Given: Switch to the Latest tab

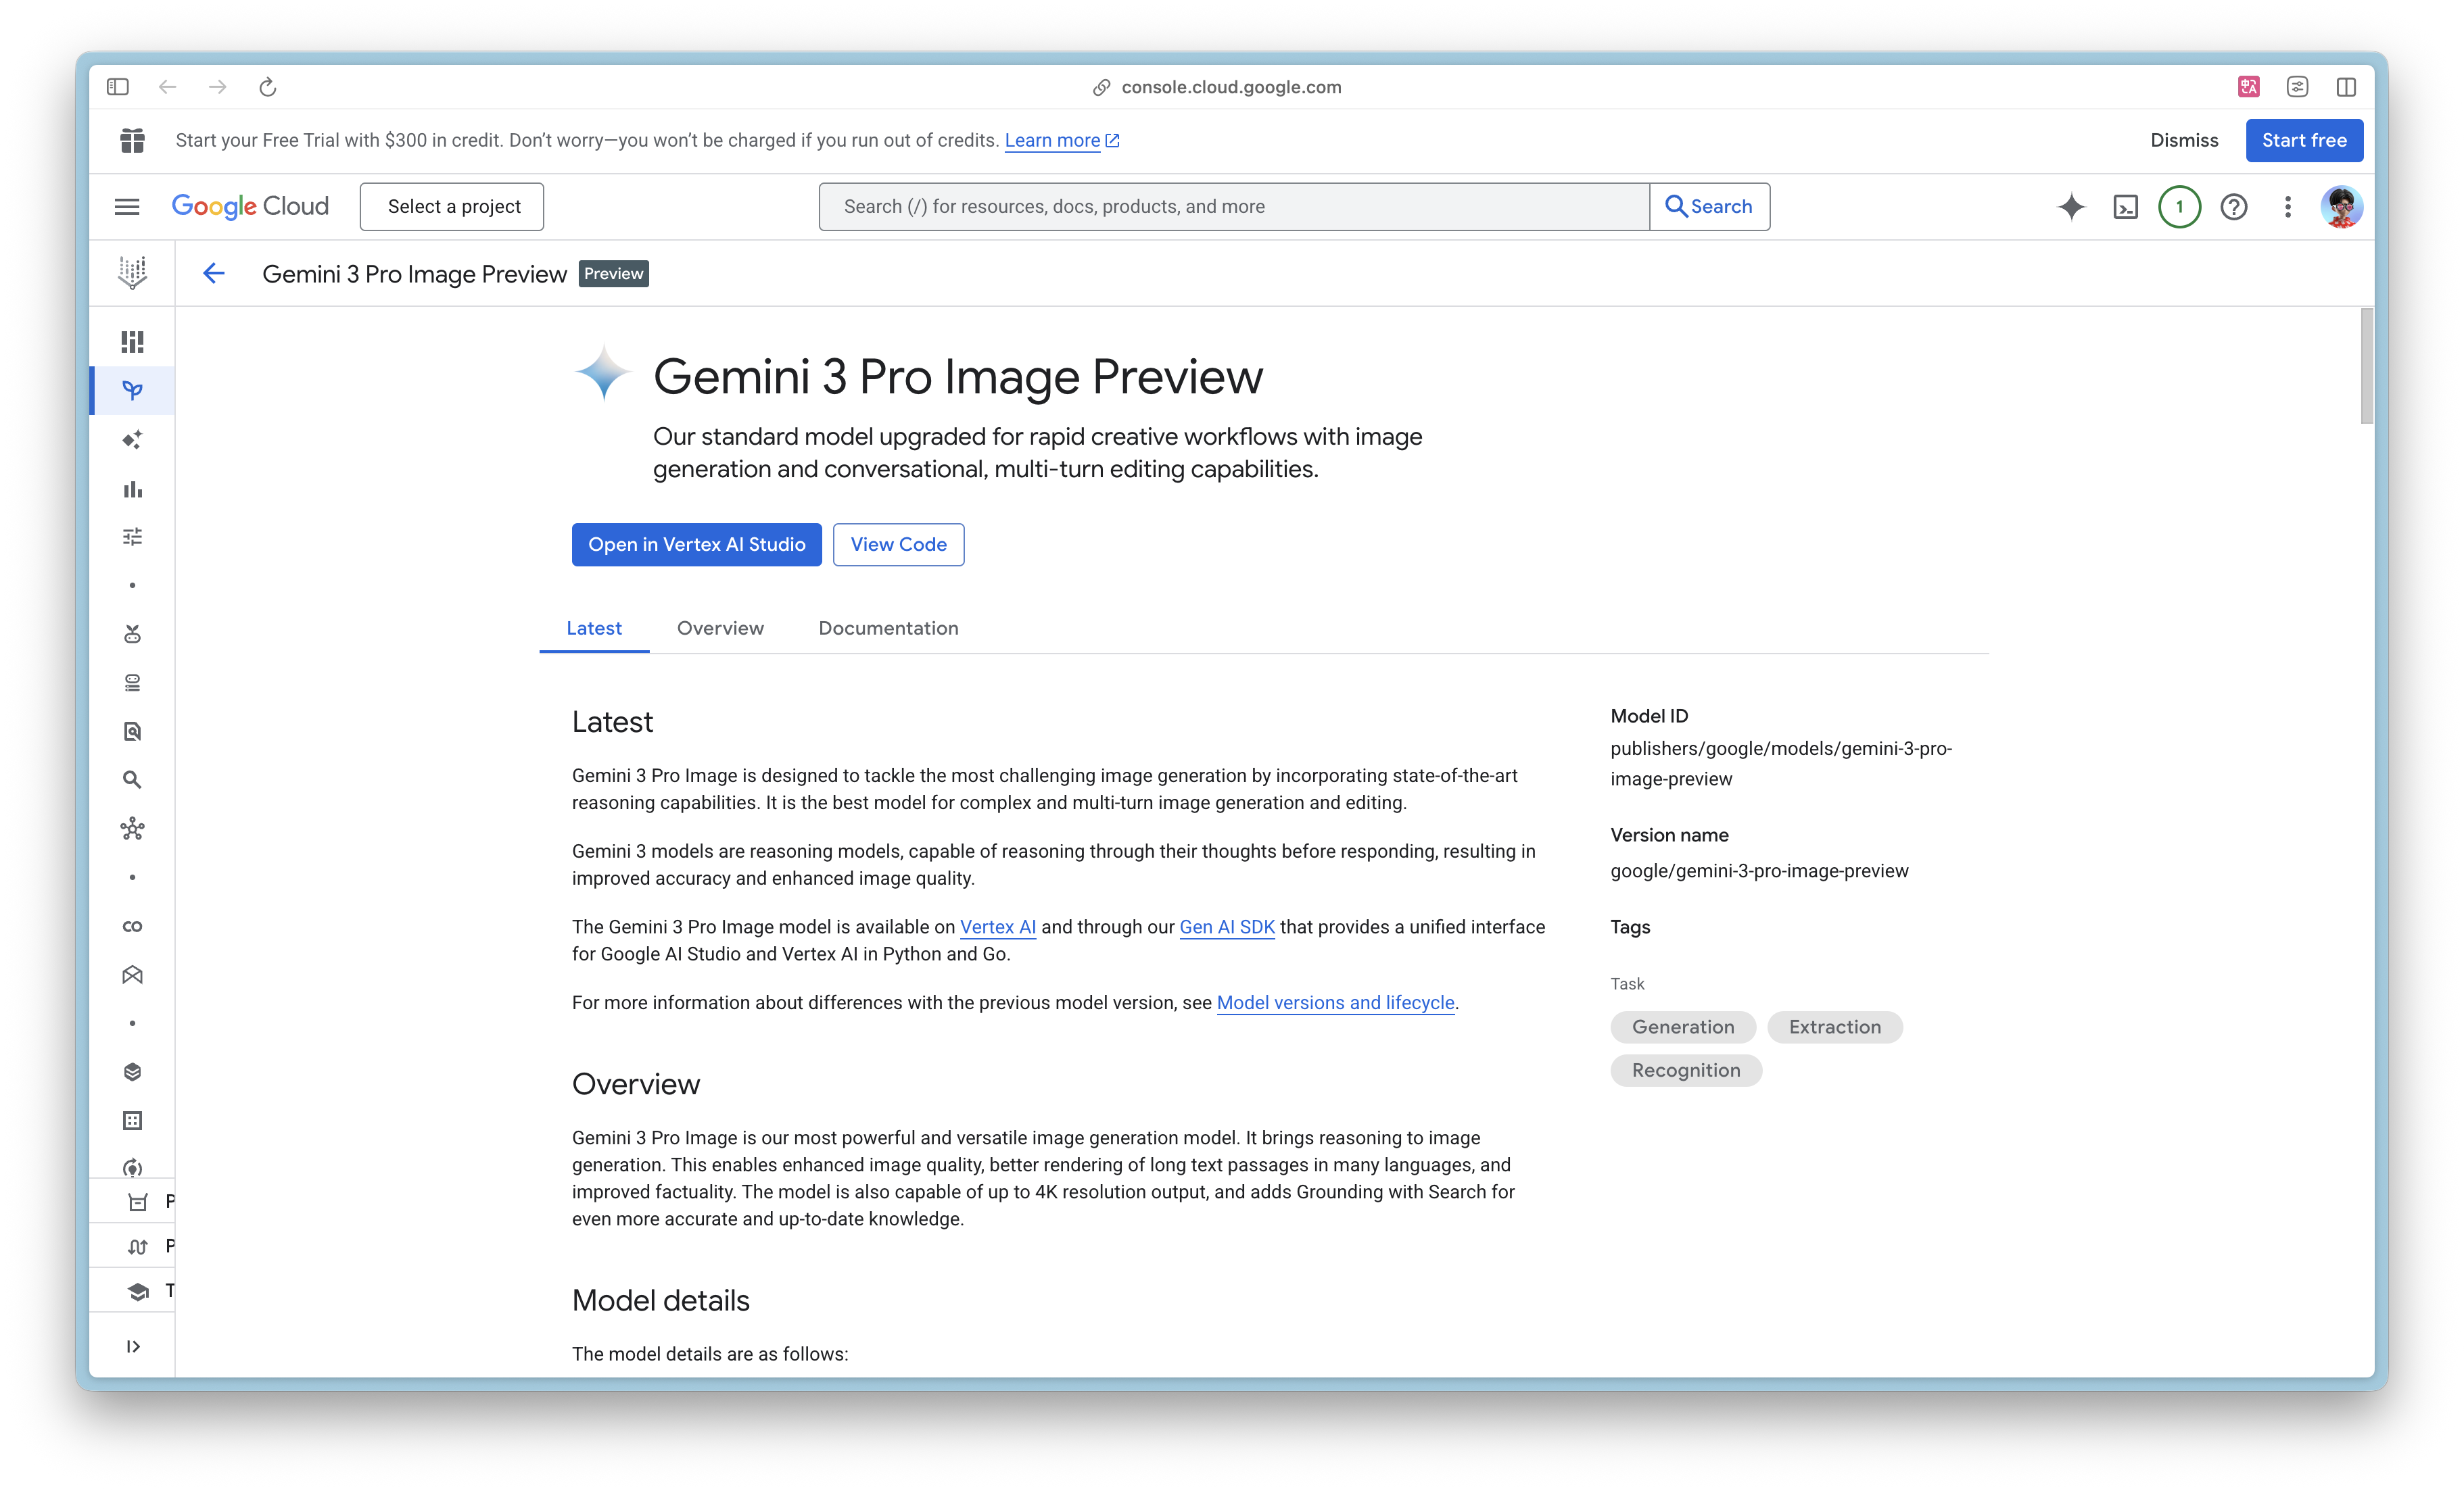Looking at the screenshot, I should 594,629.
